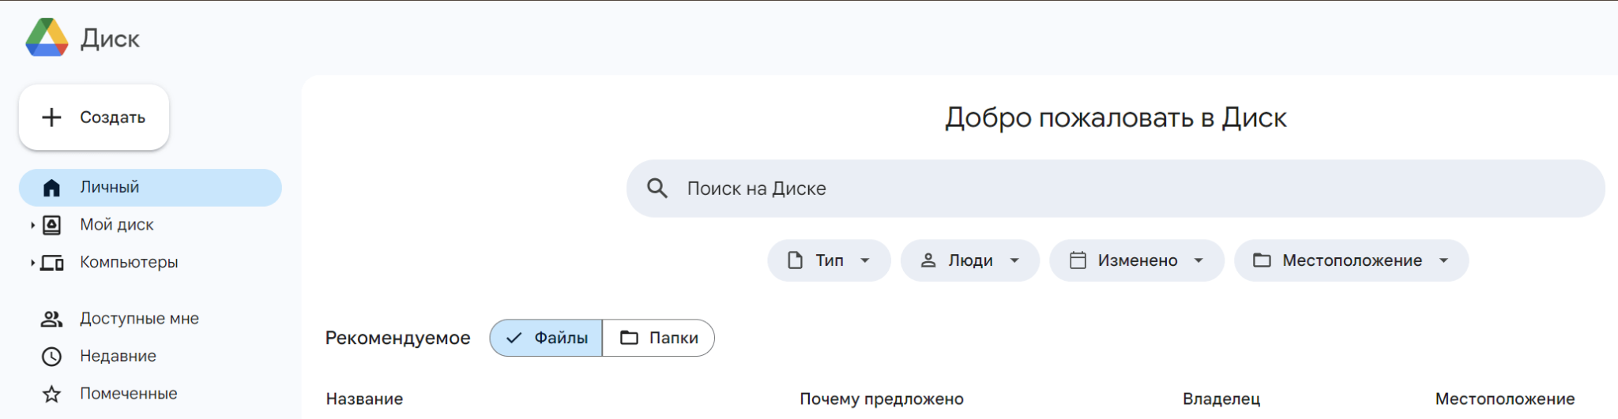This screenshot has height=419, width=1618.
Task: Click the folder icon in Местоположение filter
Action: [x=1262, y=260]
